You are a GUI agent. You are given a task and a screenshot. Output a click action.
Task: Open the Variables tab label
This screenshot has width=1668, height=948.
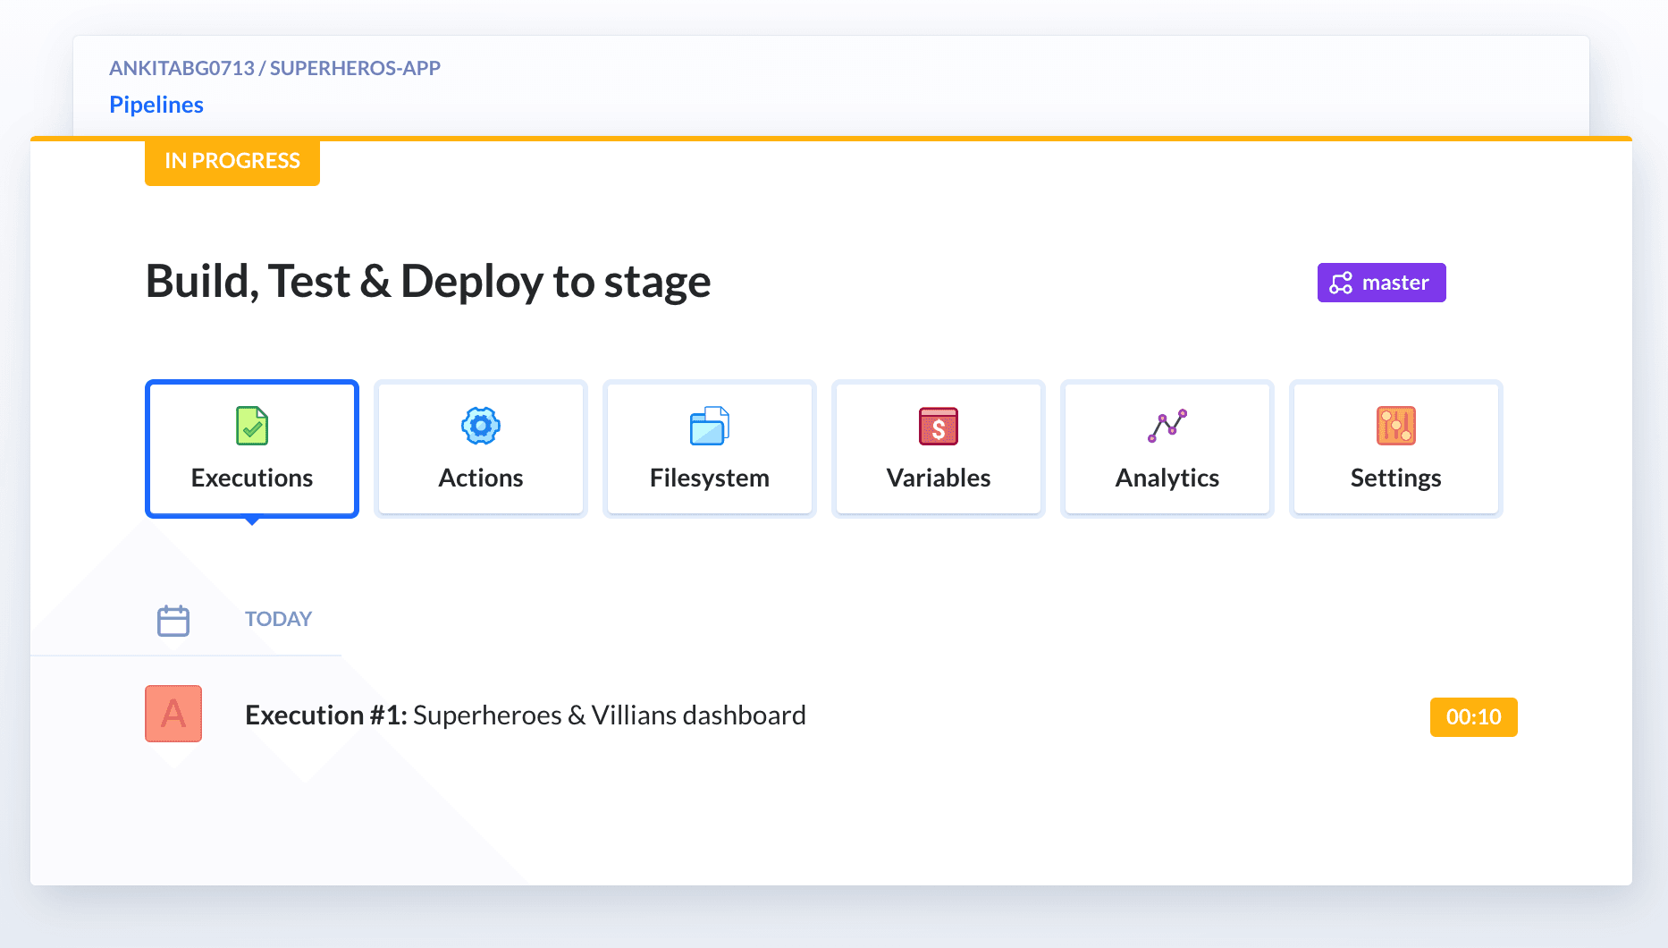(x=939, y=478)
